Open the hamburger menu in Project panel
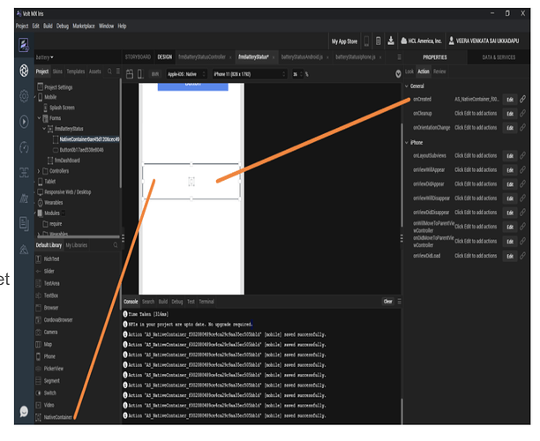This screenshot has width=540, height=441. [x=117, y=71]
